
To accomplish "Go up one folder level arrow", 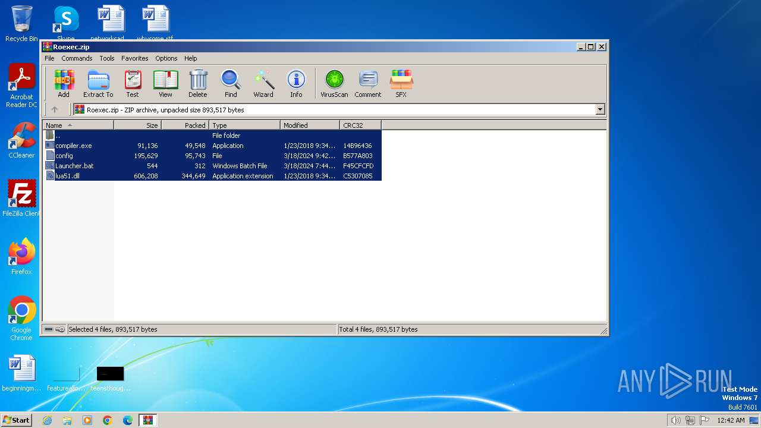I will click(55, 109).
